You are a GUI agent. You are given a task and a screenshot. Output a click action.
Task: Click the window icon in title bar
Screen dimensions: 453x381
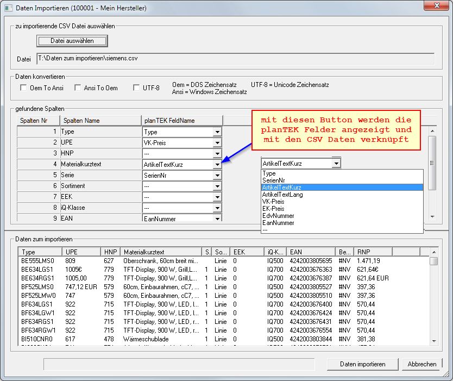click(9, 8)
